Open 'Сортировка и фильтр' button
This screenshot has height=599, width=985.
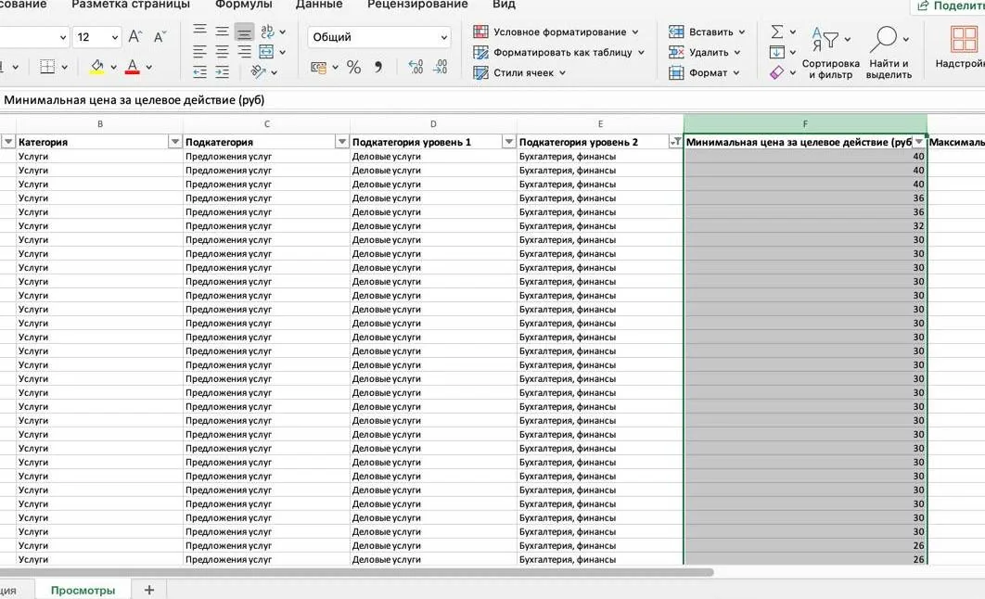click(x=830, y=53)
